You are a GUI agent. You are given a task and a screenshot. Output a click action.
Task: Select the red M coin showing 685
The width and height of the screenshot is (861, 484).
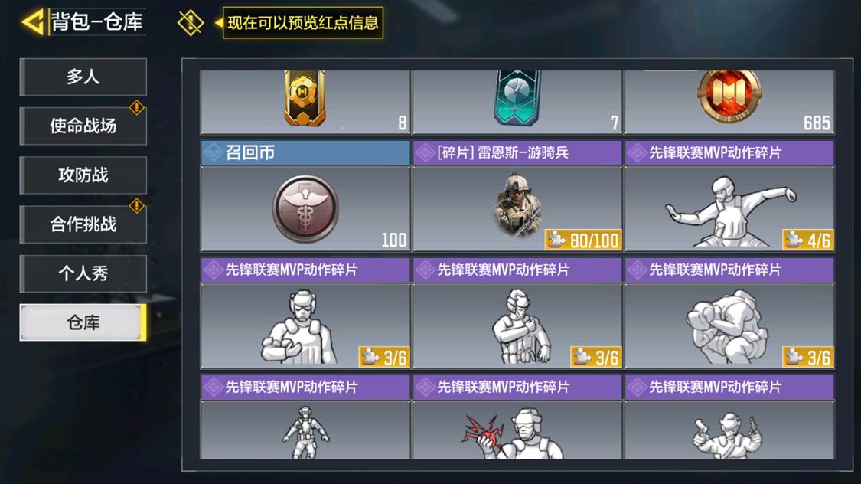coord(729,102)
